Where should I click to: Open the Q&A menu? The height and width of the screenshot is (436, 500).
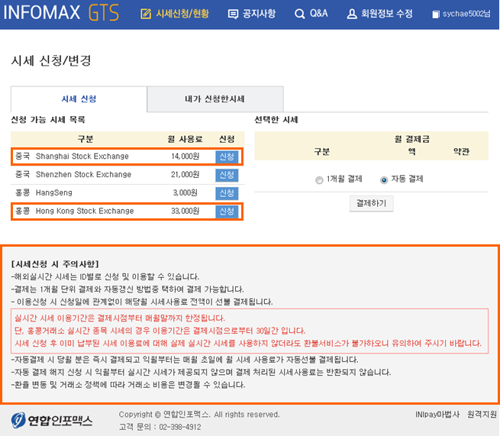click(318, 14)
